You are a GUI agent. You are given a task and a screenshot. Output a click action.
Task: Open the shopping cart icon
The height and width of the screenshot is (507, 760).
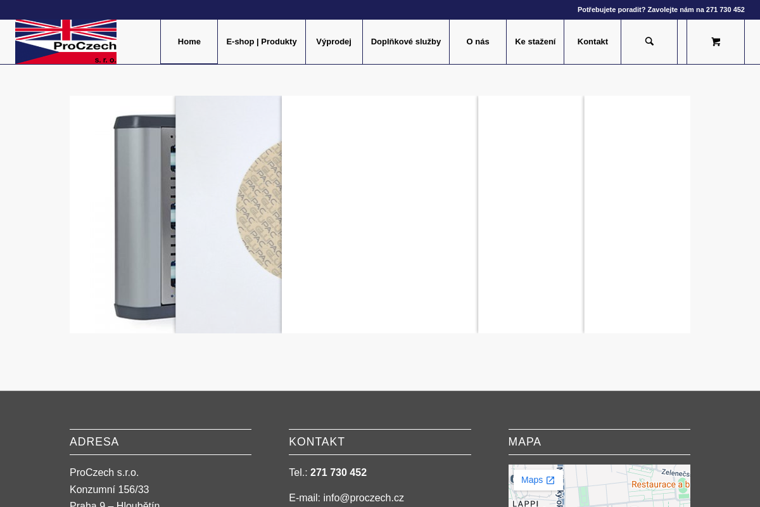716,42
